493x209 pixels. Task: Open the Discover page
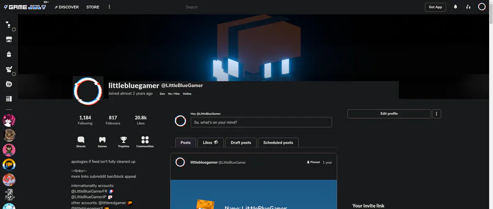pyautogui.click(x=67, y=7)
